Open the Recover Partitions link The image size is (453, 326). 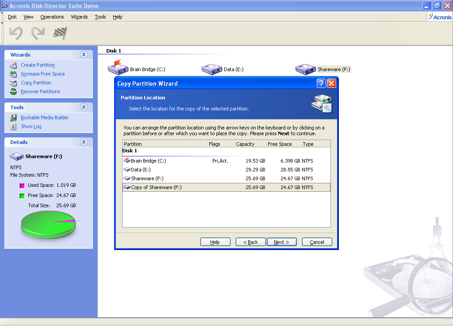[40, 92]
